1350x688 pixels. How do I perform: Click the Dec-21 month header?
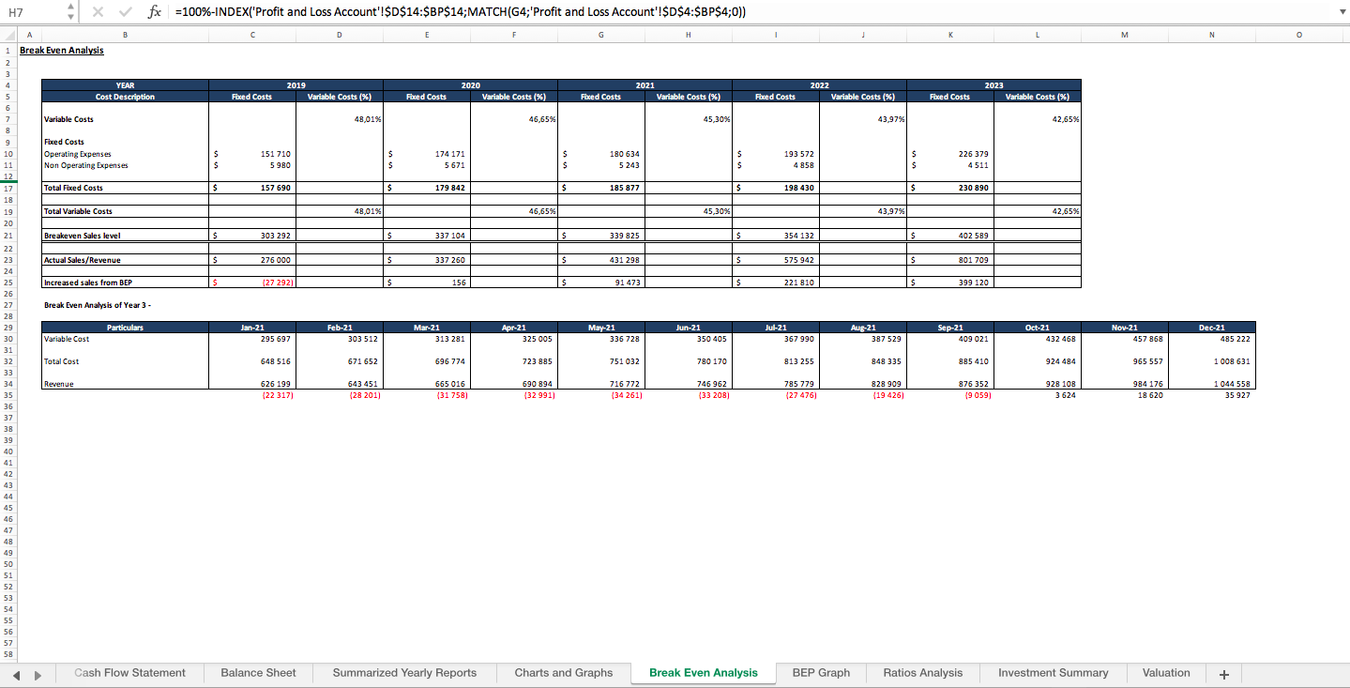pos(1212,328)
